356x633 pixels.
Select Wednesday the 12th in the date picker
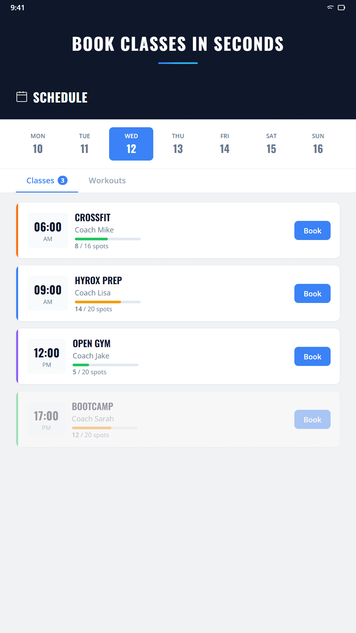(x=131, y=144)
